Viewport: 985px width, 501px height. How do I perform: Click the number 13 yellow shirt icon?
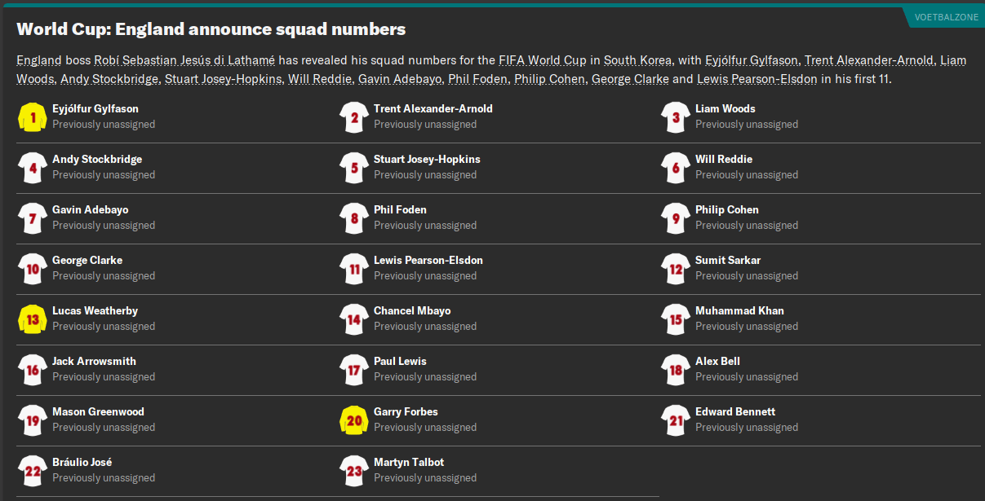point(33,319)
